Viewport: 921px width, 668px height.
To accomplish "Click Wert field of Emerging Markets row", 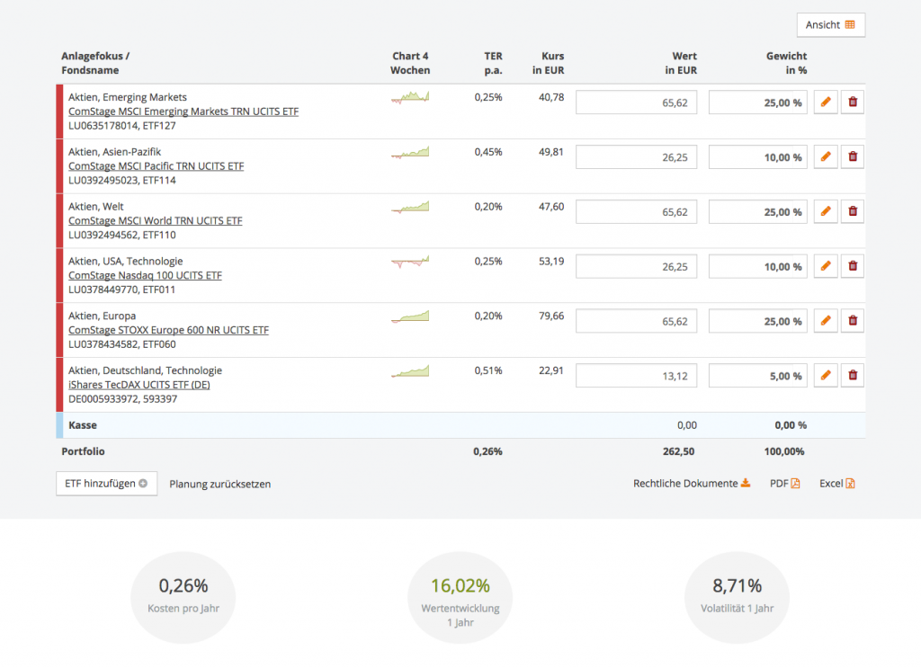I will tap(636, 102).
